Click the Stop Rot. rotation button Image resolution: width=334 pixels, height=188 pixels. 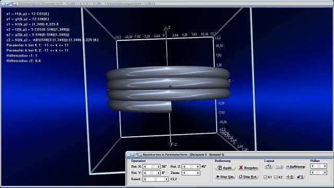point(248,177)
